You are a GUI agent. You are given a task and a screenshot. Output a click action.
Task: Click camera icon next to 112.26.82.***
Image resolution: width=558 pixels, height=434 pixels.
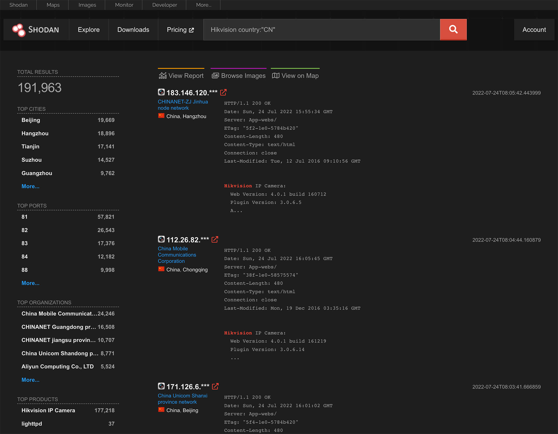tap(161, 239)
